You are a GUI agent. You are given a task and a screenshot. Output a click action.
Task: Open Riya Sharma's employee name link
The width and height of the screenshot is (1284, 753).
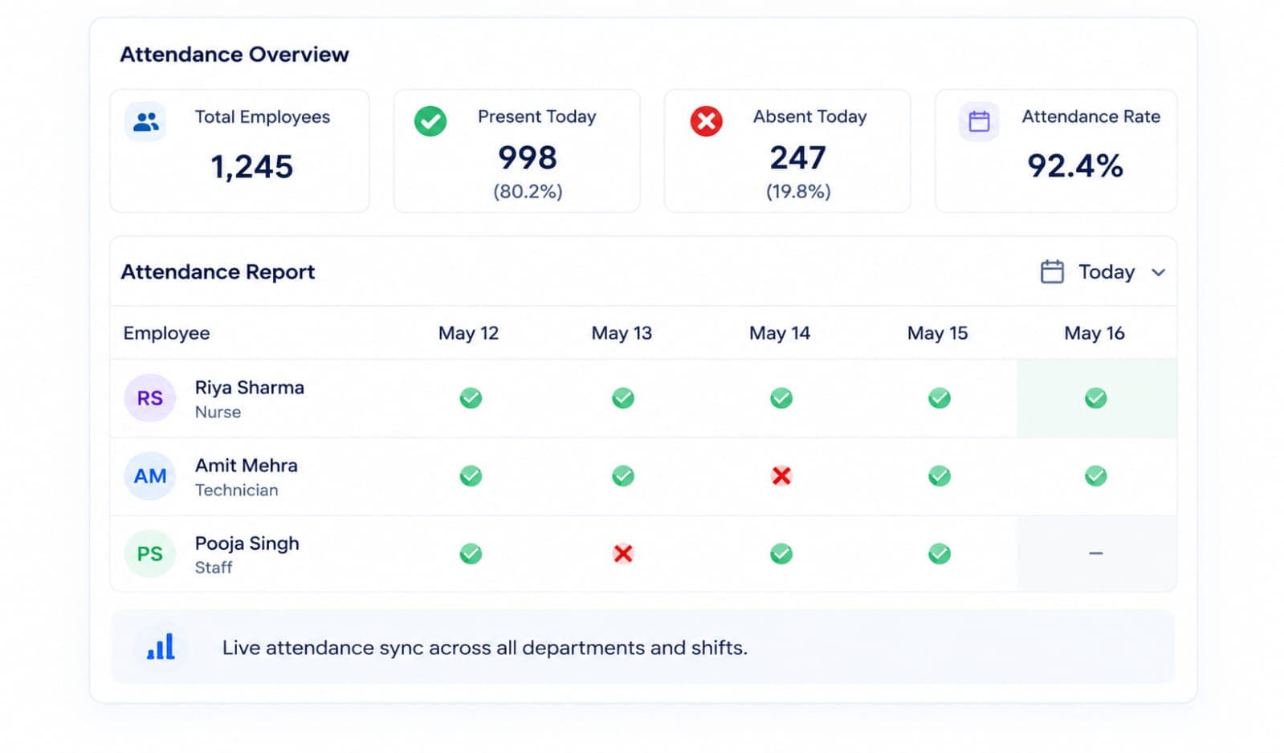250,388
